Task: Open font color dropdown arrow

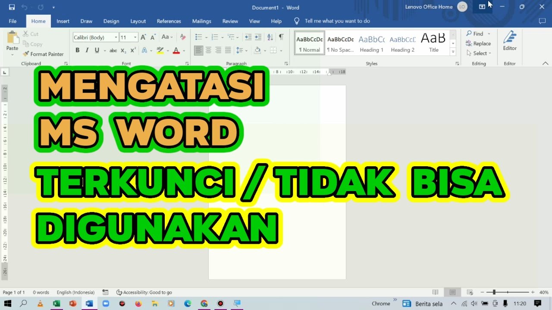Action: 184,50
